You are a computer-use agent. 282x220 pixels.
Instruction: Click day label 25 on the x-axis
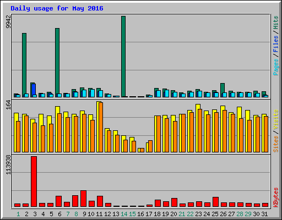tap(215, 214)
